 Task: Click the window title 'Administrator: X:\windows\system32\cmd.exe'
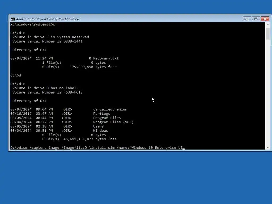pos(48,19)
